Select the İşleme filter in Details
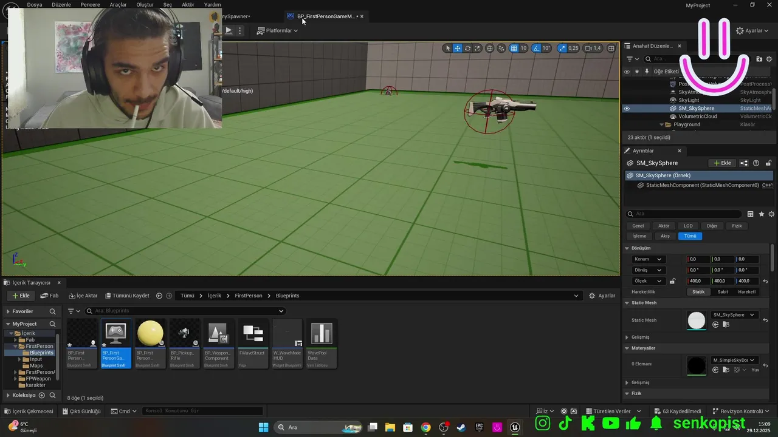This screenshot has width=778, height=437. 639,236
